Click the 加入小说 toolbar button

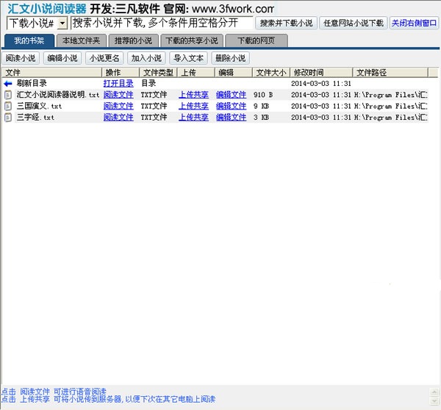146,58
